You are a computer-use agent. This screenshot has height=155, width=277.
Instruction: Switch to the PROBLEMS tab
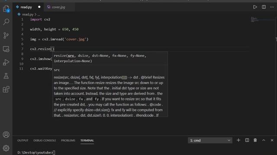point(68,140)
